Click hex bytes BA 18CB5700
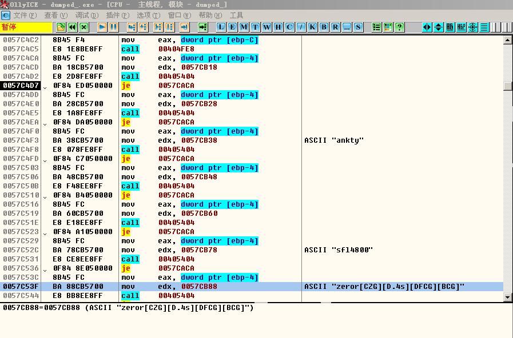This screenshot has height=338, width=513. 78,67
